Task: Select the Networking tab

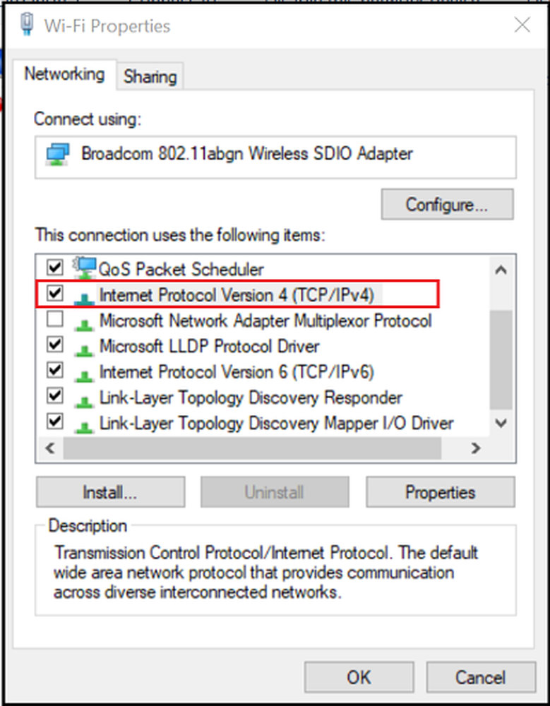Action: click(64, 74)
